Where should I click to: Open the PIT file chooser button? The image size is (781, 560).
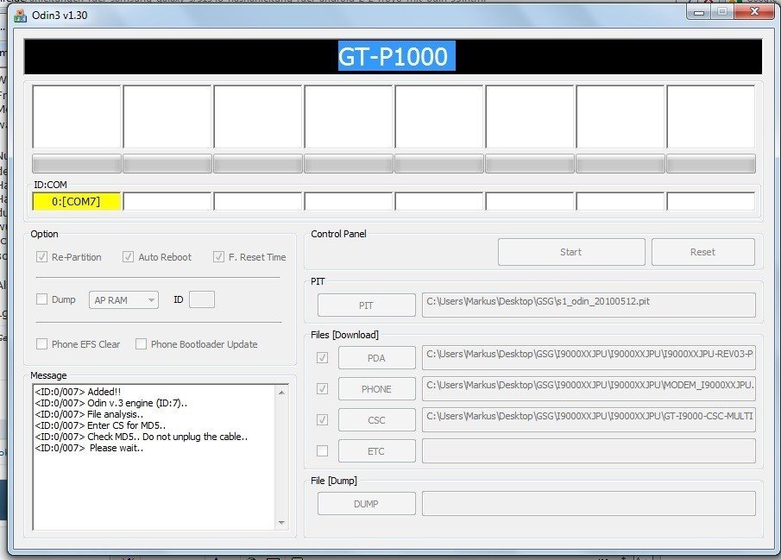[x=366, y=305]
